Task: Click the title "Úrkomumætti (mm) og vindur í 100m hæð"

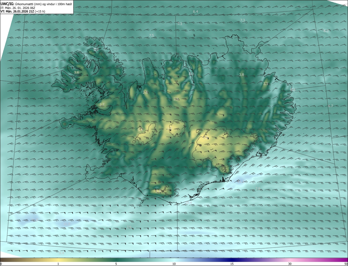Action: click(x=43, y=4)
